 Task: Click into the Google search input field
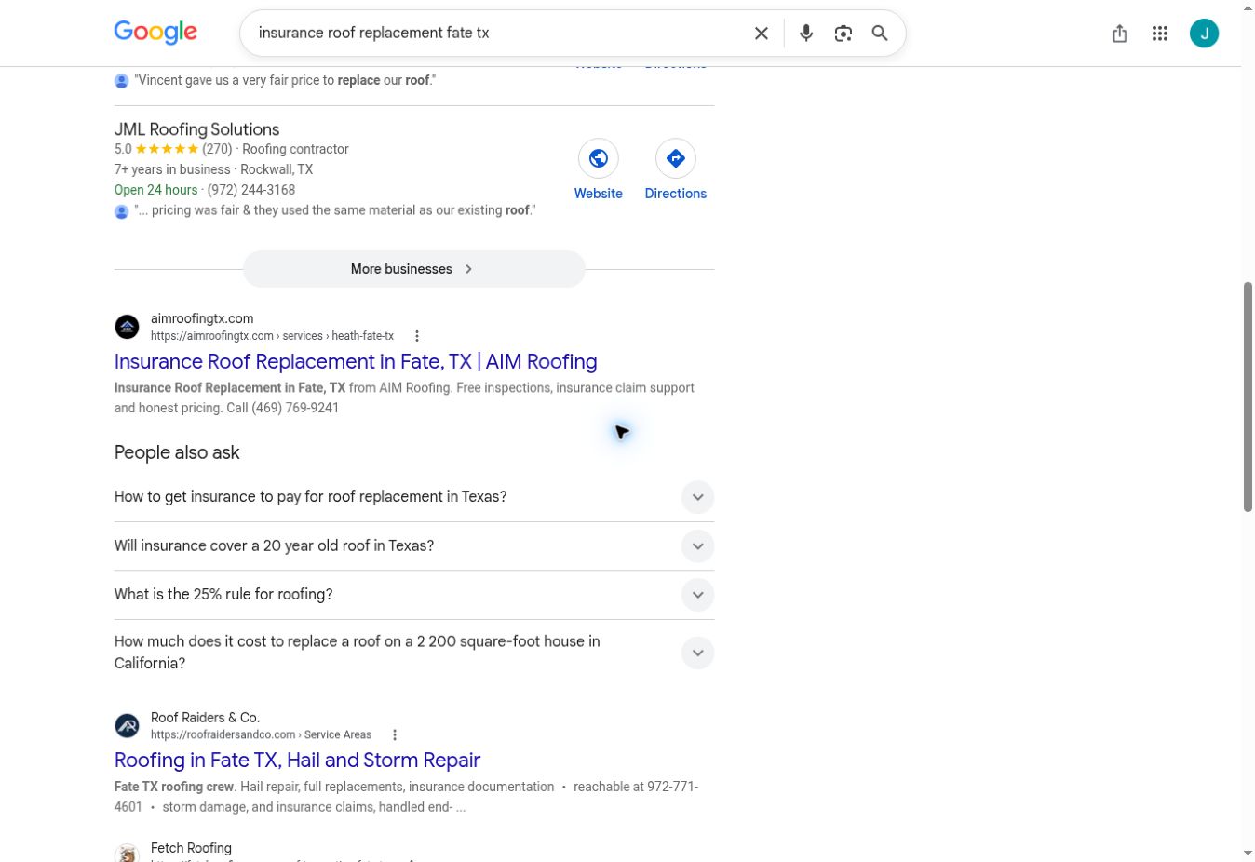coord(498,34)
